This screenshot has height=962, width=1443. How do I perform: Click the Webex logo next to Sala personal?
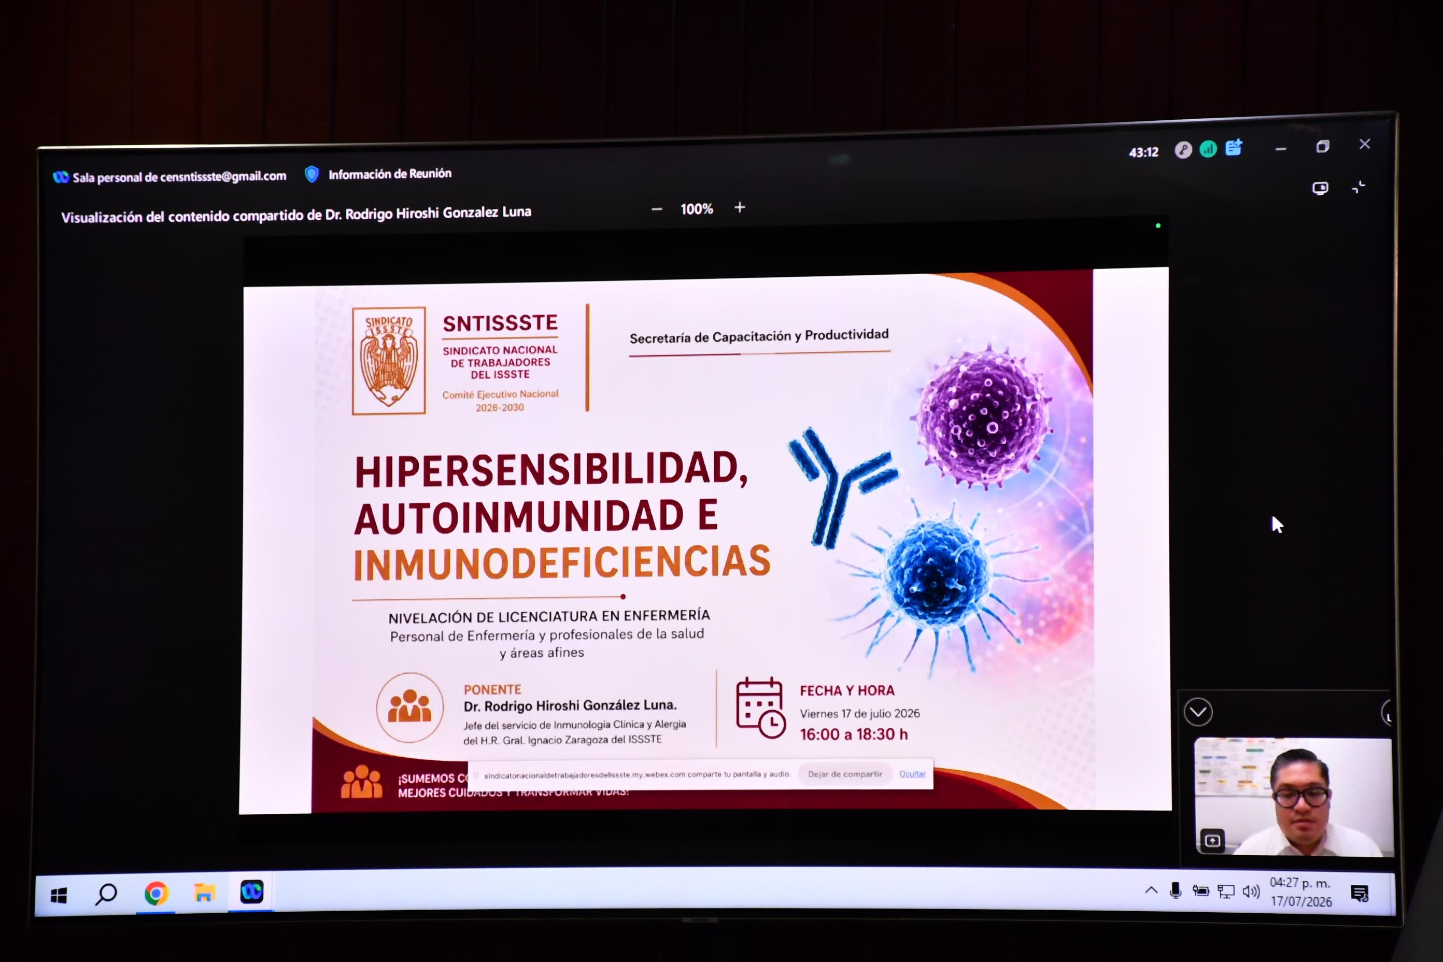click(61, 177)
